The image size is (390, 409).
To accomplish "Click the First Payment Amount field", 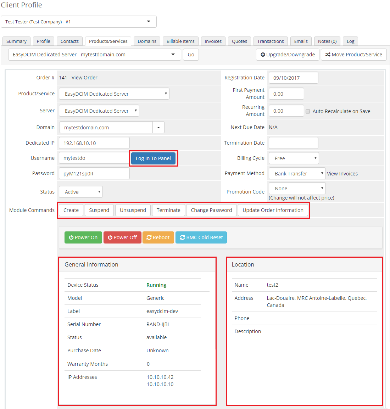I will [286, 94].
